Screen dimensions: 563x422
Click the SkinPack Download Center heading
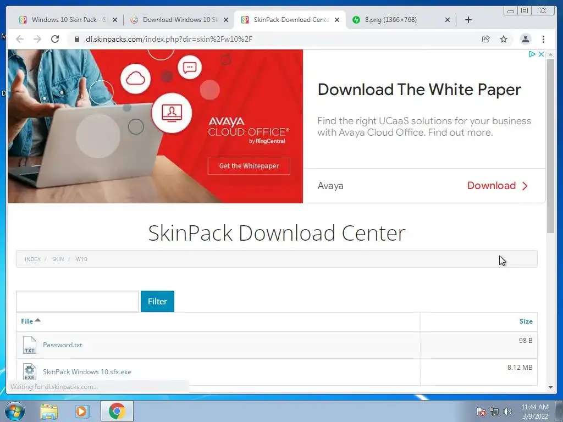click(x=277, y=233)
